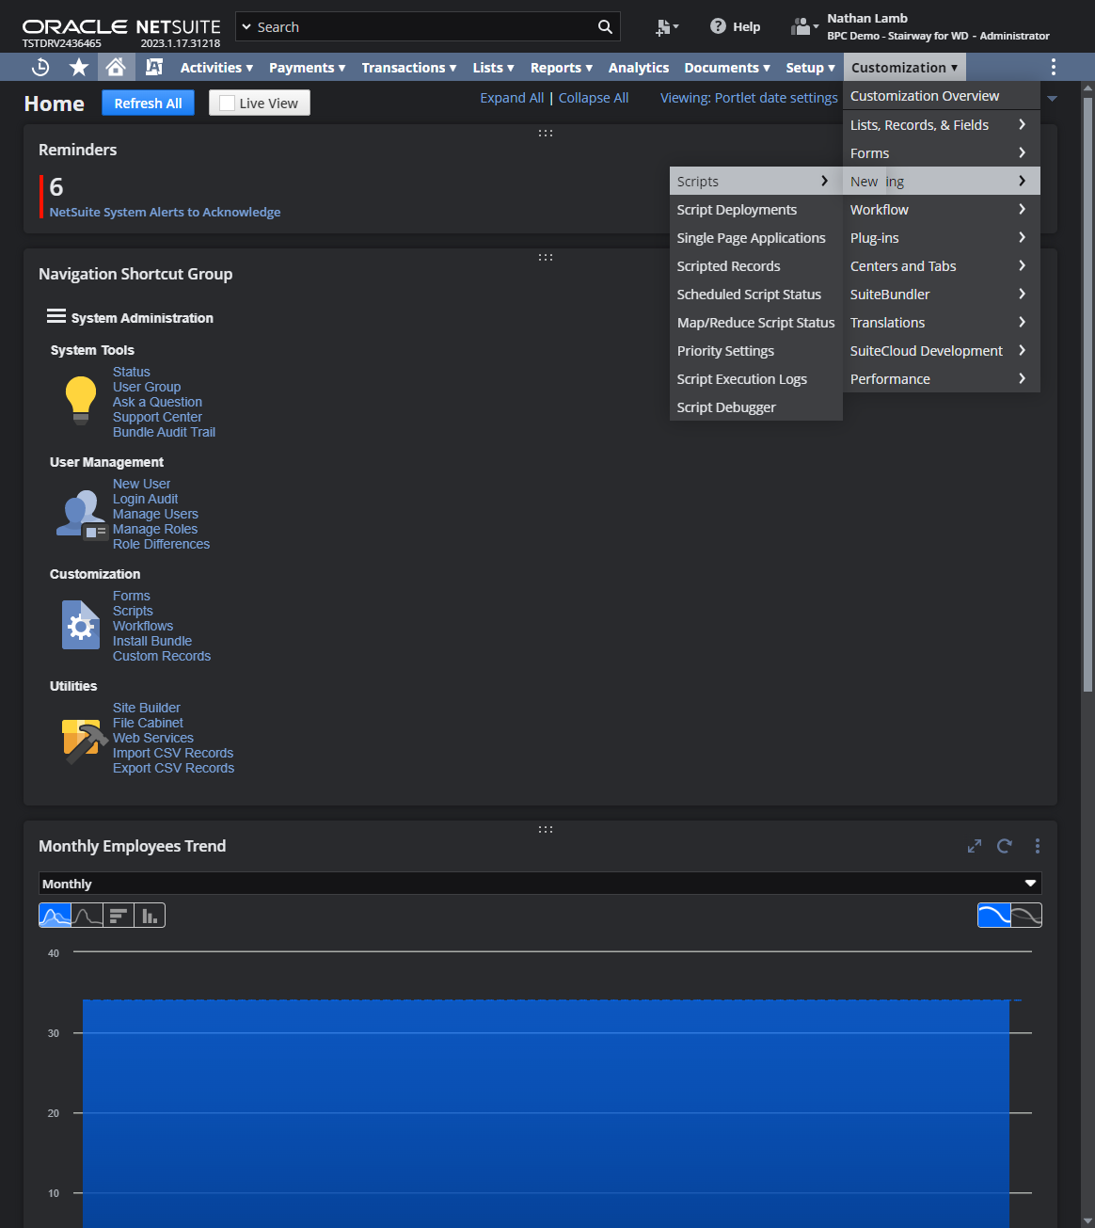Click the Expand All link

click(512, 98)
